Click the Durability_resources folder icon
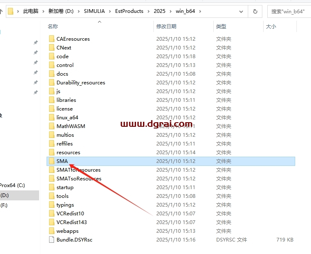This screenshot has width=311, height=254. tap(52, 82)
